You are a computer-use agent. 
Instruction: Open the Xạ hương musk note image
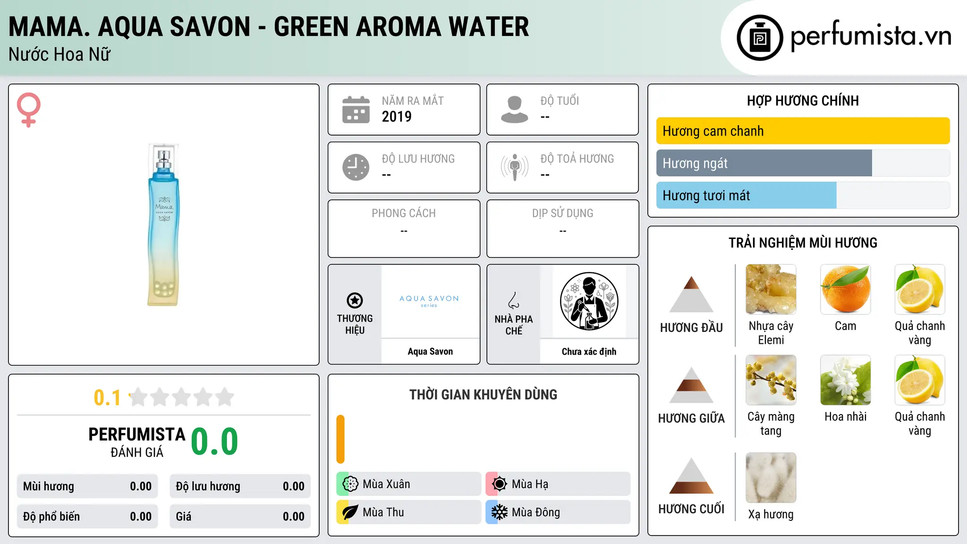(771, 478)
